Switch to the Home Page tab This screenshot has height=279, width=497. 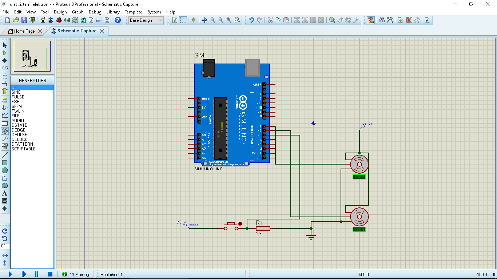24,31
